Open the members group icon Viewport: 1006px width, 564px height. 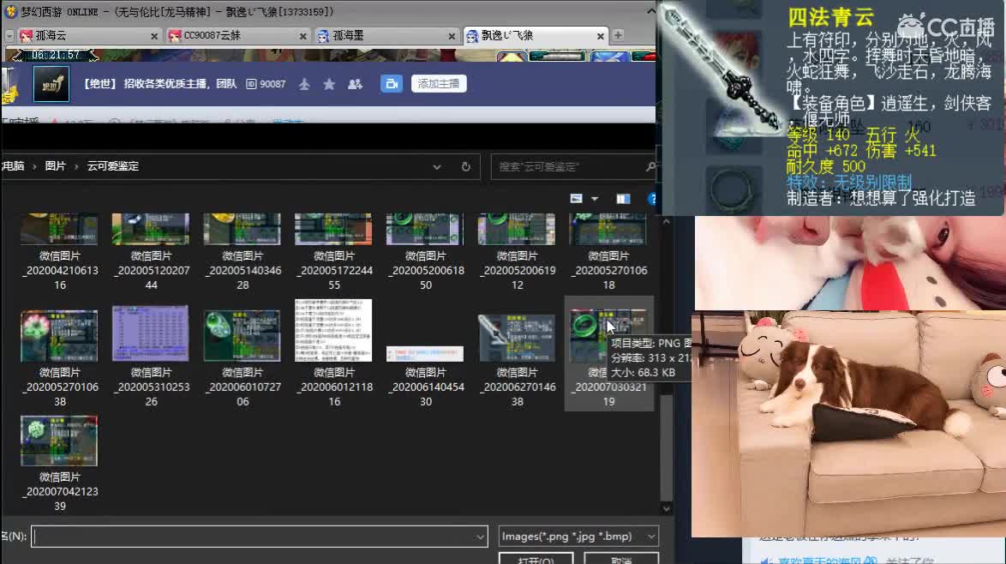tap(355, 84)
